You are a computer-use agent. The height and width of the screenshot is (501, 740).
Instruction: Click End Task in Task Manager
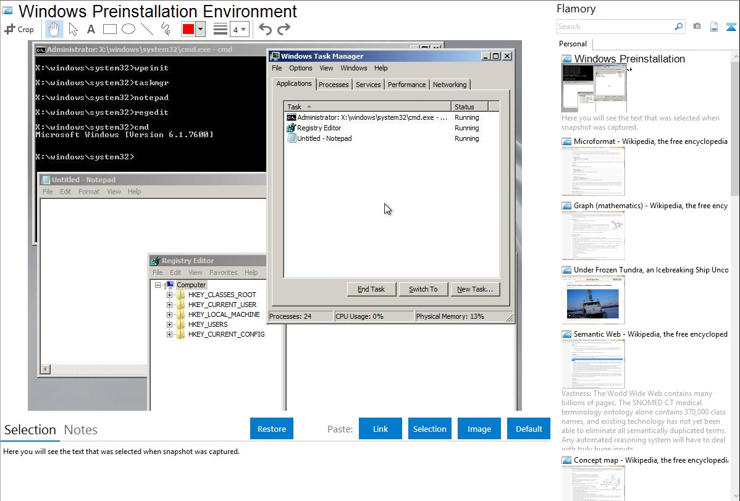(x=371, y=289)
